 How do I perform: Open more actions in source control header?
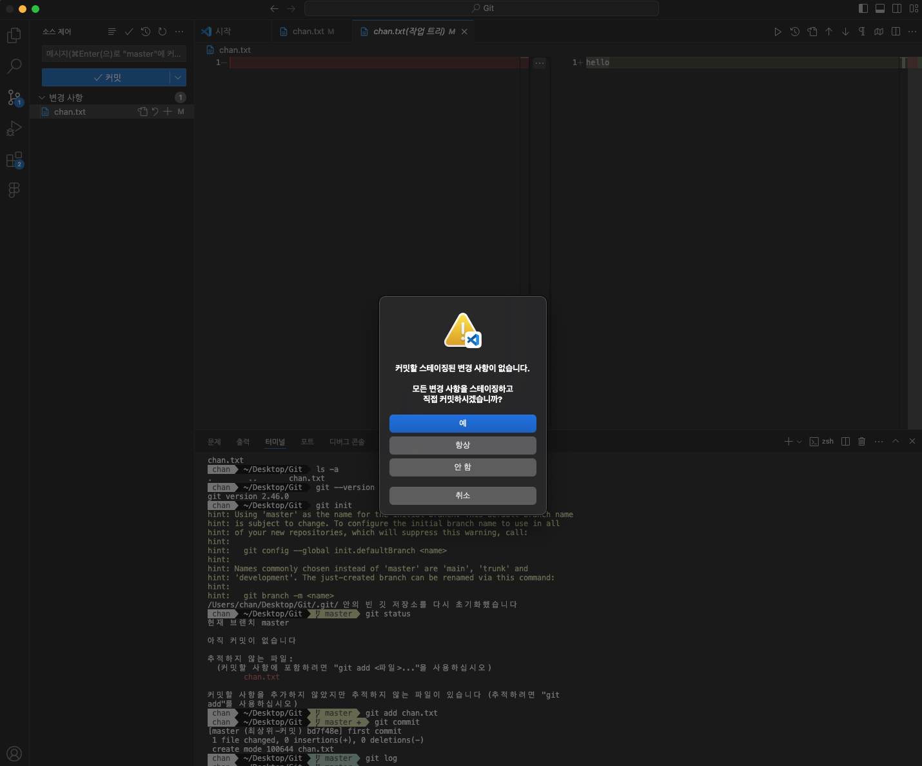point(179,32)
